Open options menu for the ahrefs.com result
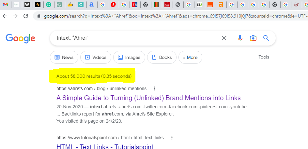The image size is (308, 149). coord(155,89)
